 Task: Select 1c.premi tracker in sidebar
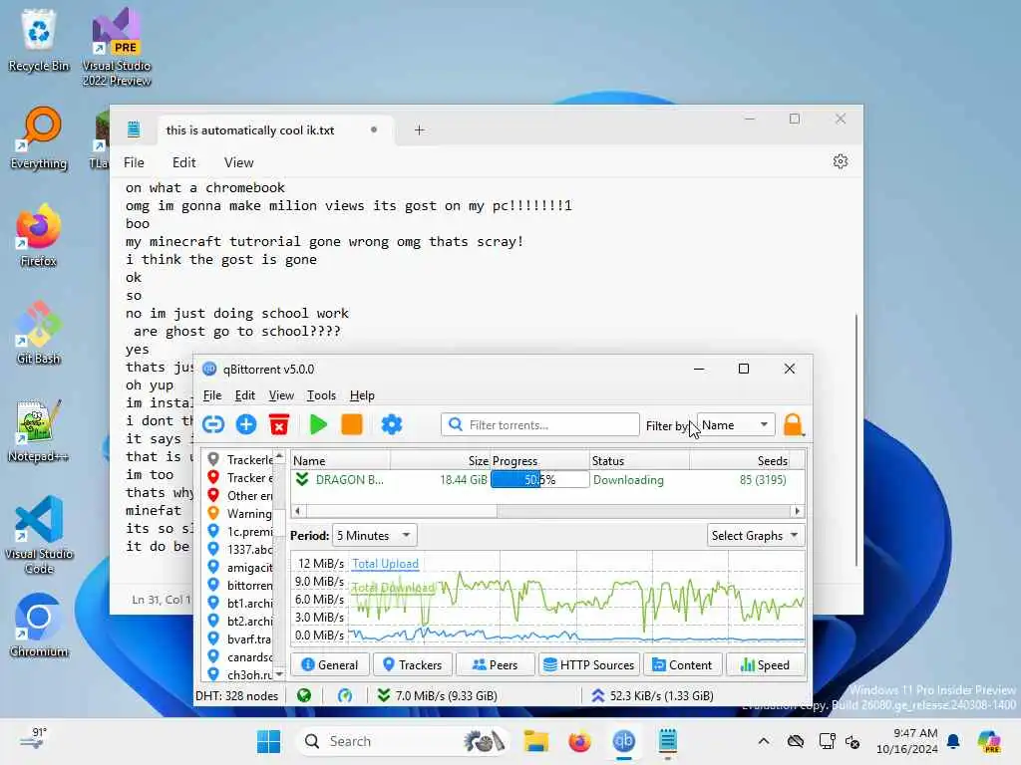(x=240, y=532)
